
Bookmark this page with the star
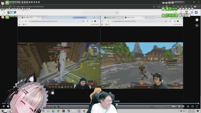154,7
